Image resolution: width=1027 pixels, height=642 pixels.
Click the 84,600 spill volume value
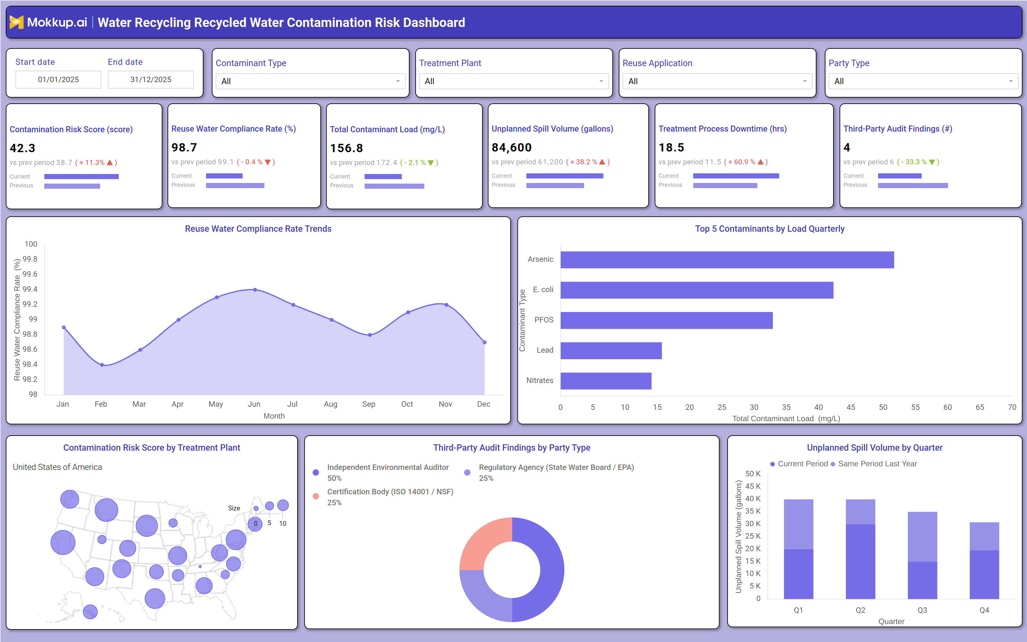point(511,147)
